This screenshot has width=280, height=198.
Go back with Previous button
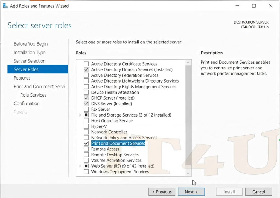tap(162, 192)
